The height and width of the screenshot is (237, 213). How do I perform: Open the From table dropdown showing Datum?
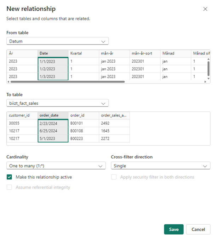point(57,41)
